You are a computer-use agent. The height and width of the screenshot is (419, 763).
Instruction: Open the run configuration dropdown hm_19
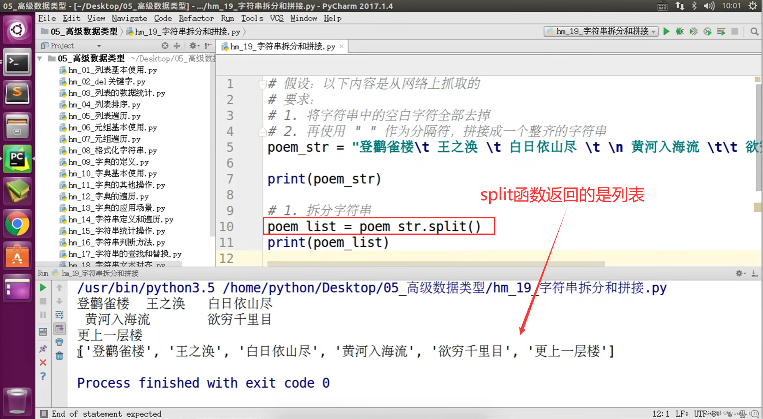[x=601, y=32]
